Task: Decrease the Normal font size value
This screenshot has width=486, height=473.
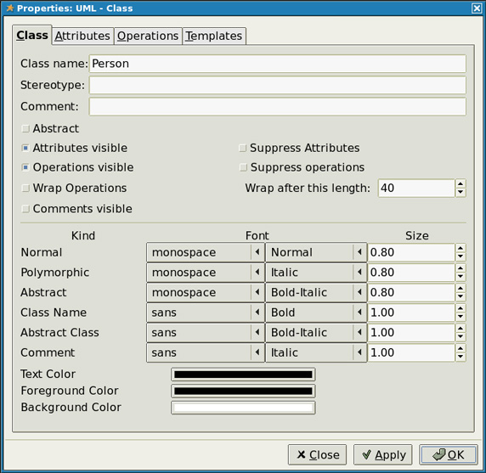Action: 461,256
